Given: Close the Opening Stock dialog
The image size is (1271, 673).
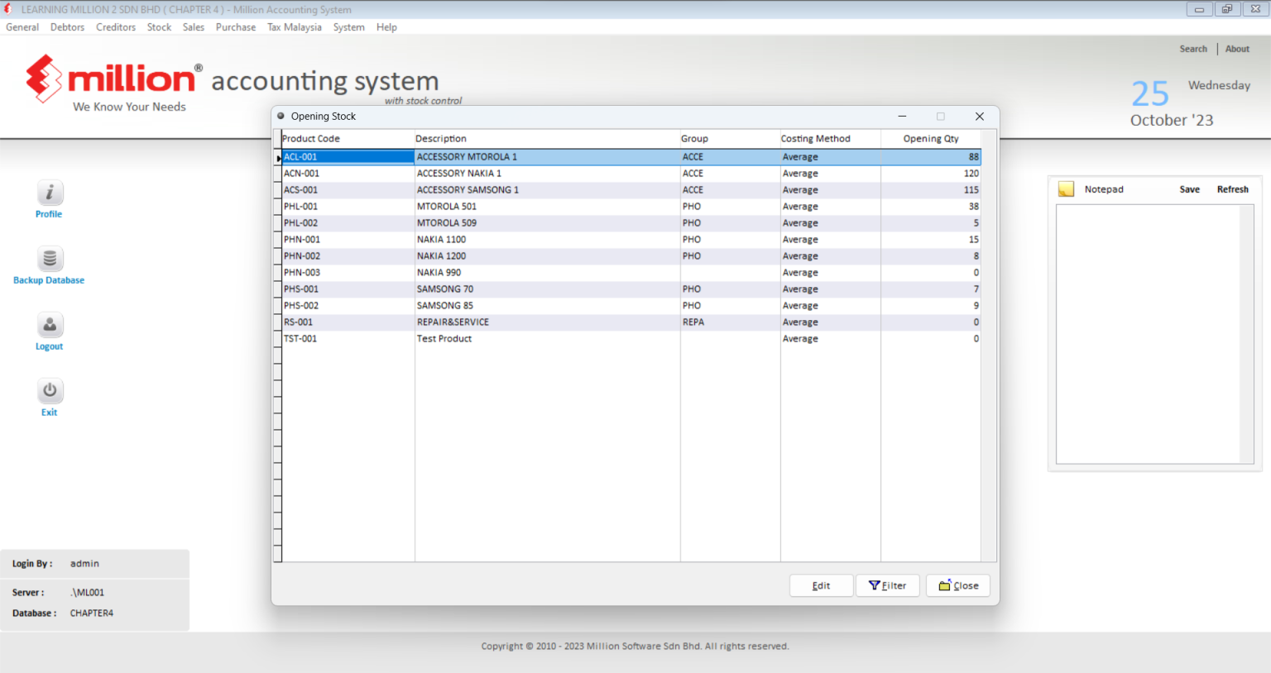Looking at the screenshot, I should click(x=980, y=117).
